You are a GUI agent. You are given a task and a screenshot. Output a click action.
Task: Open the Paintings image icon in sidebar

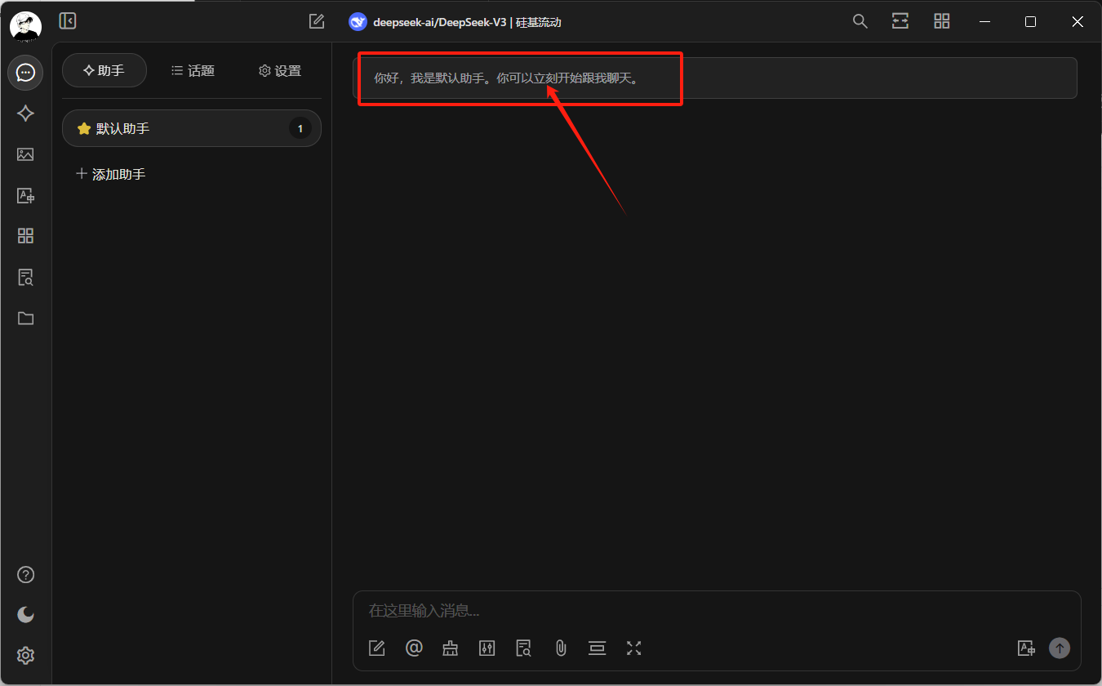click(25, 154)
